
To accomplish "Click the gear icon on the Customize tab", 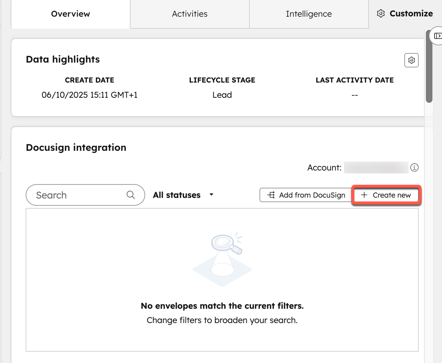I will point(380,13).
